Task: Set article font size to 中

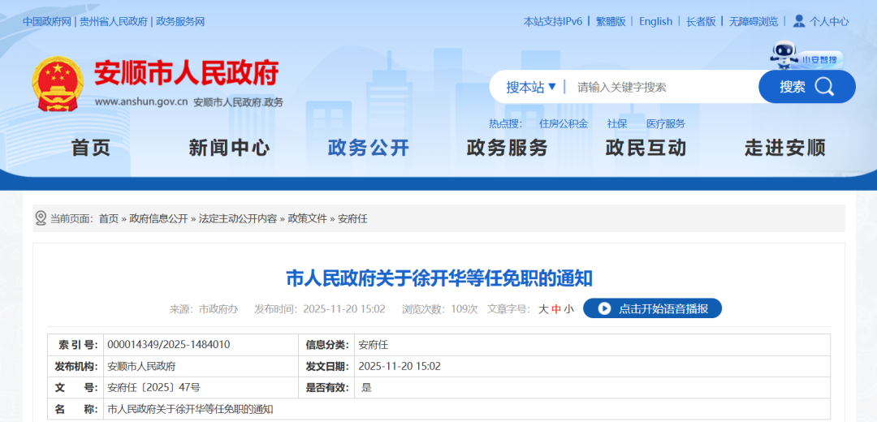Action: pos(556,309)
